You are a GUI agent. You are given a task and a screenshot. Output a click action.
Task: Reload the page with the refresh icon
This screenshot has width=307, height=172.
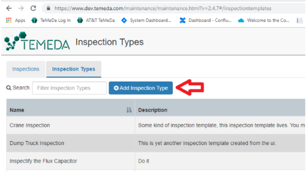point(33,8)
